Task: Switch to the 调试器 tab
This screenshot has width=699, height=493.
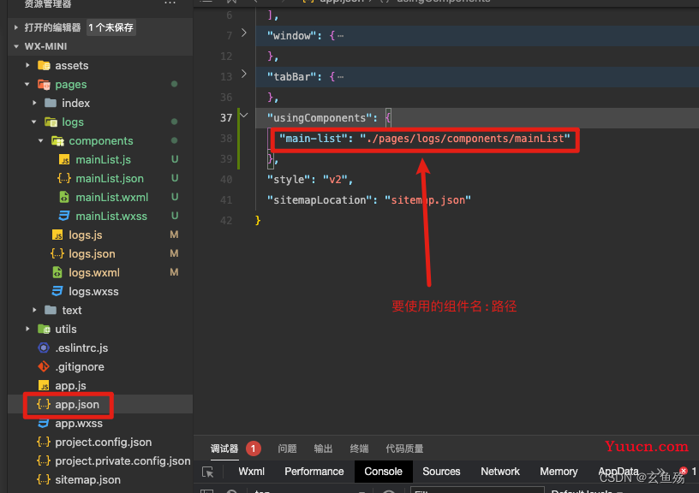Action: tap(224, 448)
